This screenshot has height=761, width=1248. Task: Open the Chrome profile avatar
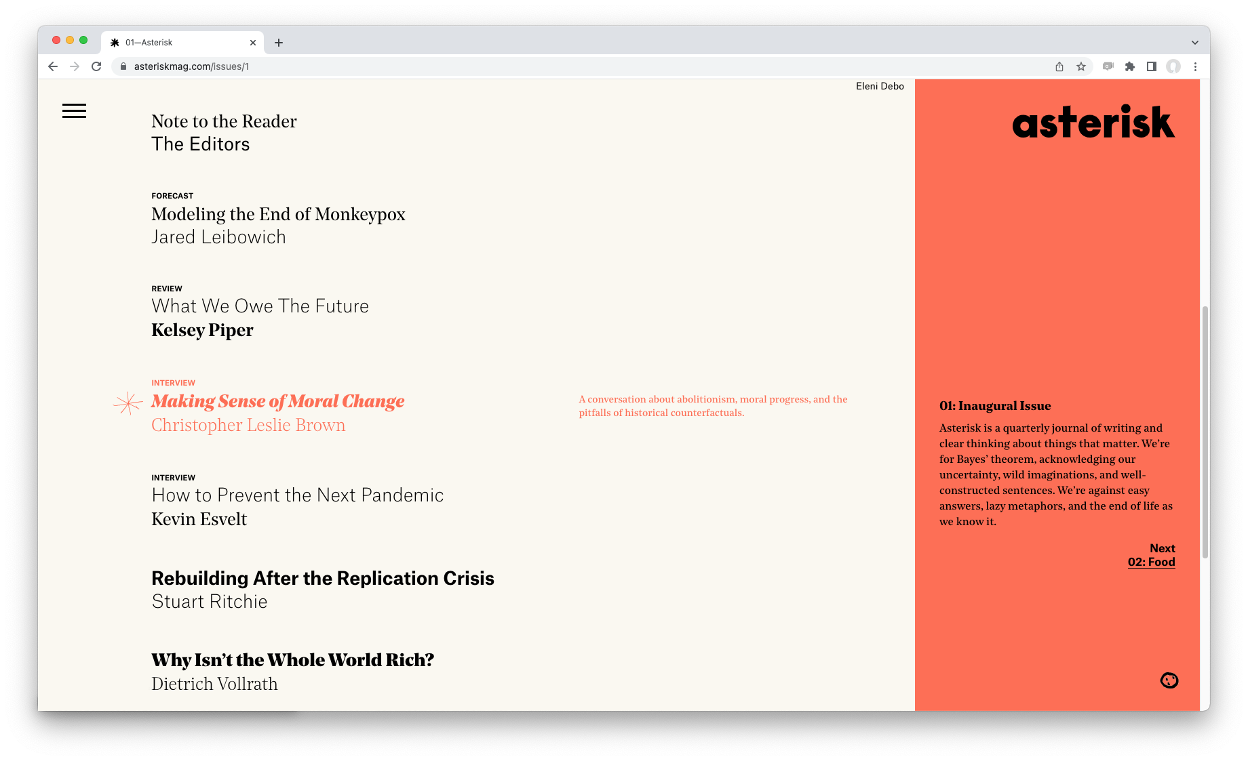click(1173, 66)
